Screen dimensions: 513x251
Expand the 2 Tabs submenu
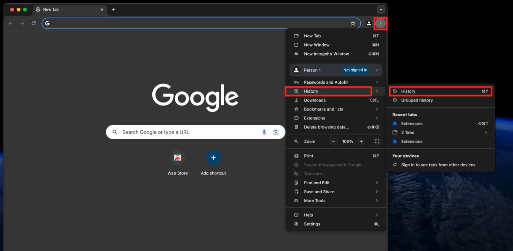(x=408, y=133)
